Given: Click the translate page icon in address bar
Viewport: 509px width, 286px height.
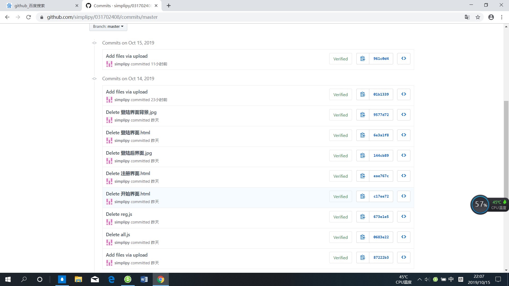Looking at the screenshot, I should 467,17.
